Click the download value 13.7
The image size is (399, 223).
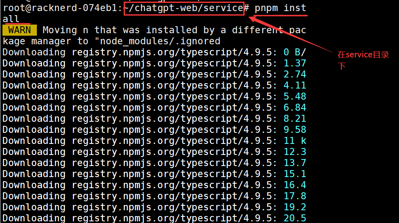pyautogui.click(x=295, y=163)
